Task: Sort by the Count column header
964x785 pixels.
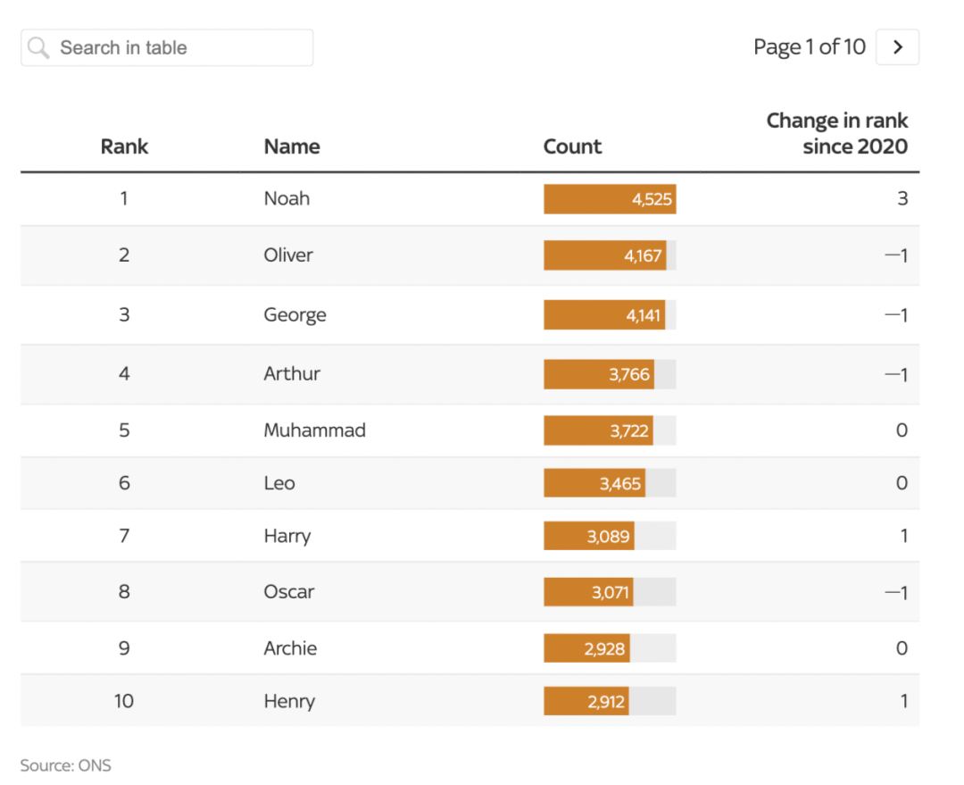Action: [572, 146]
